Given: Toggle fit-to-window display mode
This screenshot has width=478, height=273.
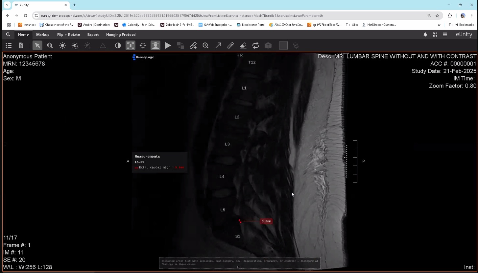Looking at the screenshot, I should [131, 46].
